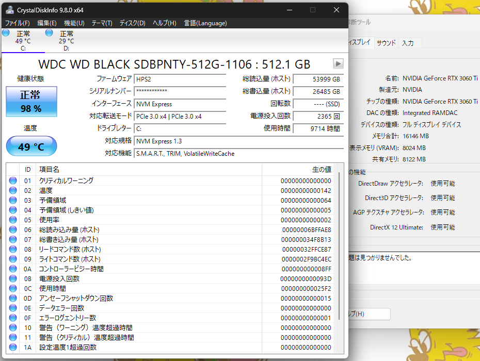The image size is (480, 361).
Task: Open the ファイル(F) menu
Action: (x=17, y=23)
